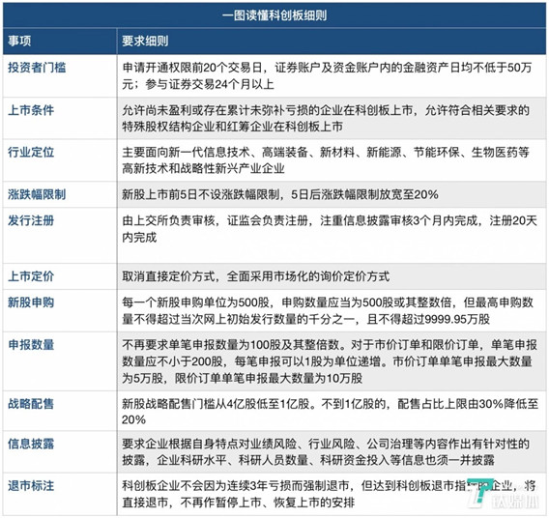Click the 新股申购 row label
Image resolution: width=549 pixels, height=518 pixels.
coord(31,302)
